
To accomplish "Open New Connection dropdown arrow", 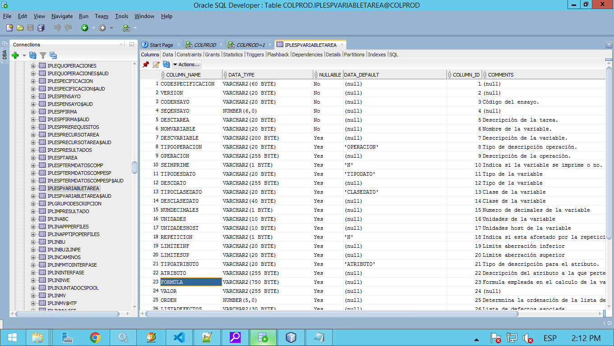I will click(x=24, y=55).
